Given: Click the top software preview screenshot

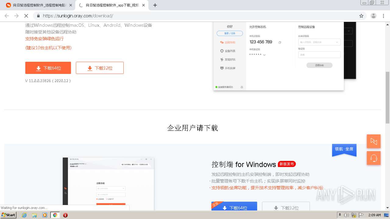Looking at the screenshot, I should (x=285, y=56).
